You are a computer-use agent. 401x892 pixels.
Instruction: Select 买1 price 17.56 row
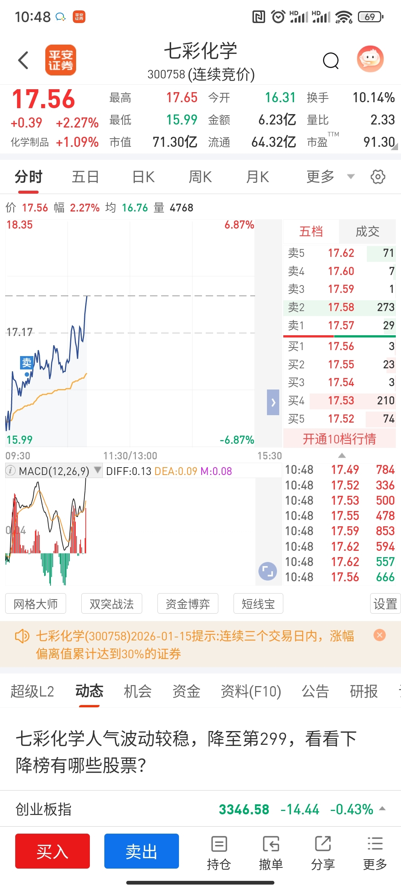(339, 346)
